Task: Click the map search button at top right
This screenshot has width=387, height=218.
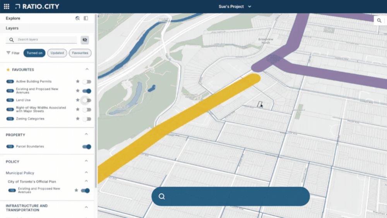Action: [x=379, y=21]
